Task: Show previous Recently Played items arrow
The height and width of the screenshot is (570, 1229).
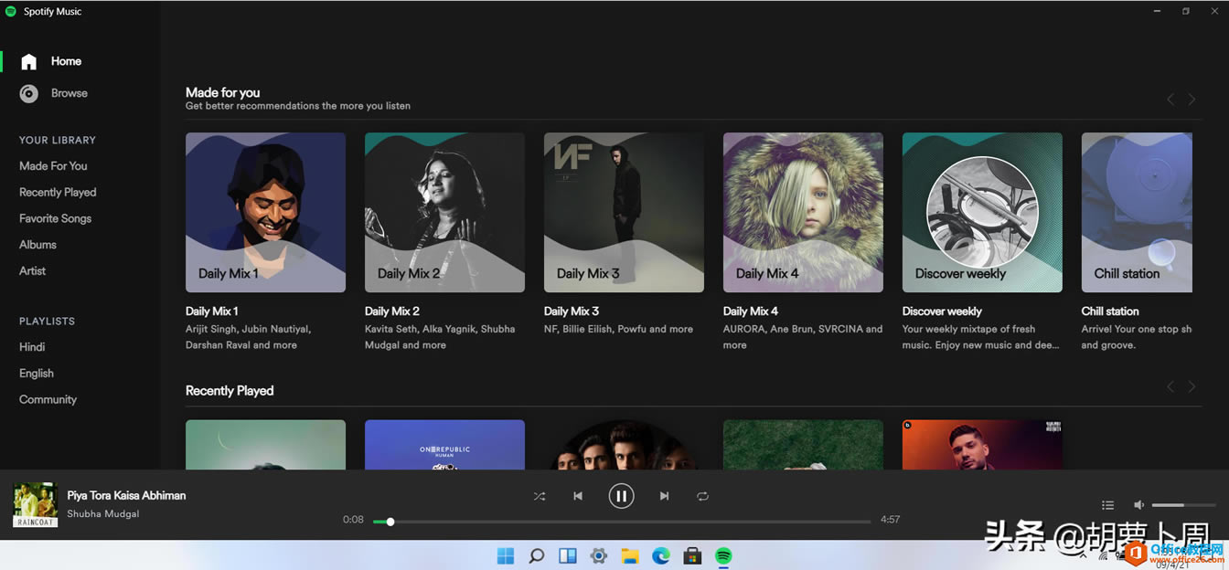Action: (1170, 386)
